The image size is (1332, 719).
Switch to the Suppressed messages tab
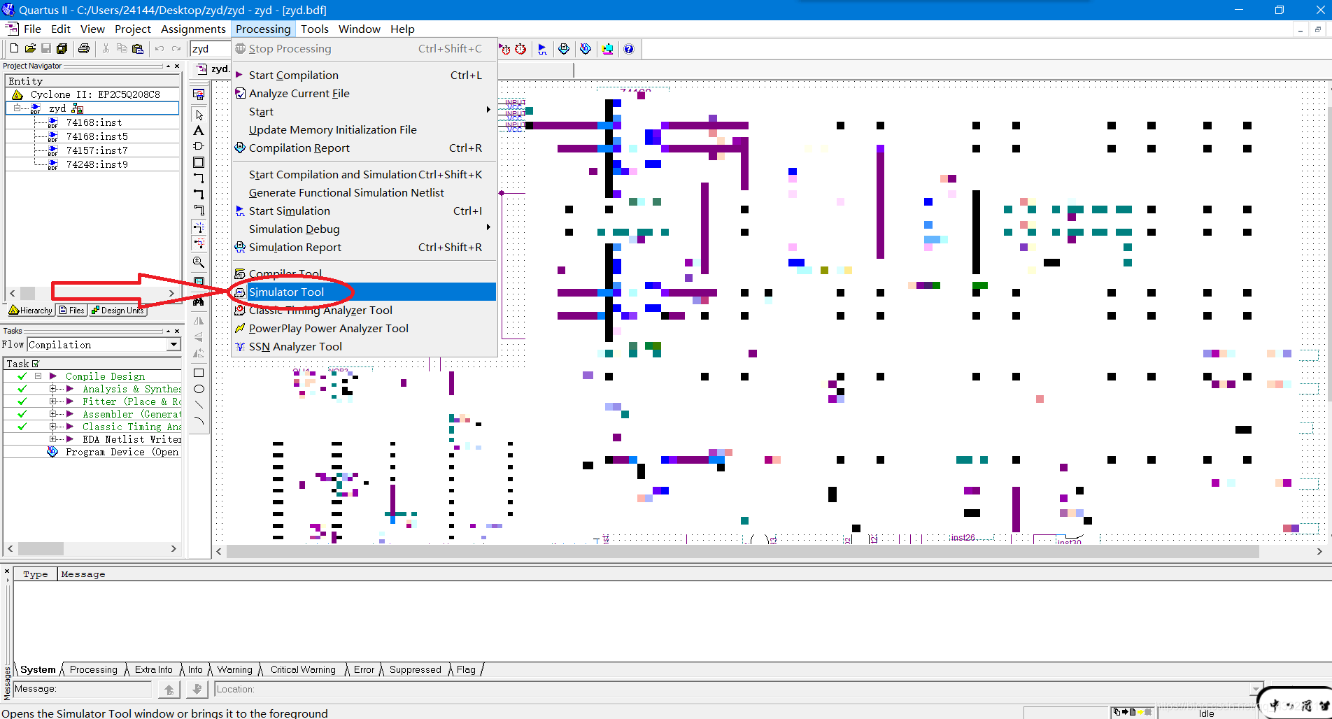[x=416, y=669]
